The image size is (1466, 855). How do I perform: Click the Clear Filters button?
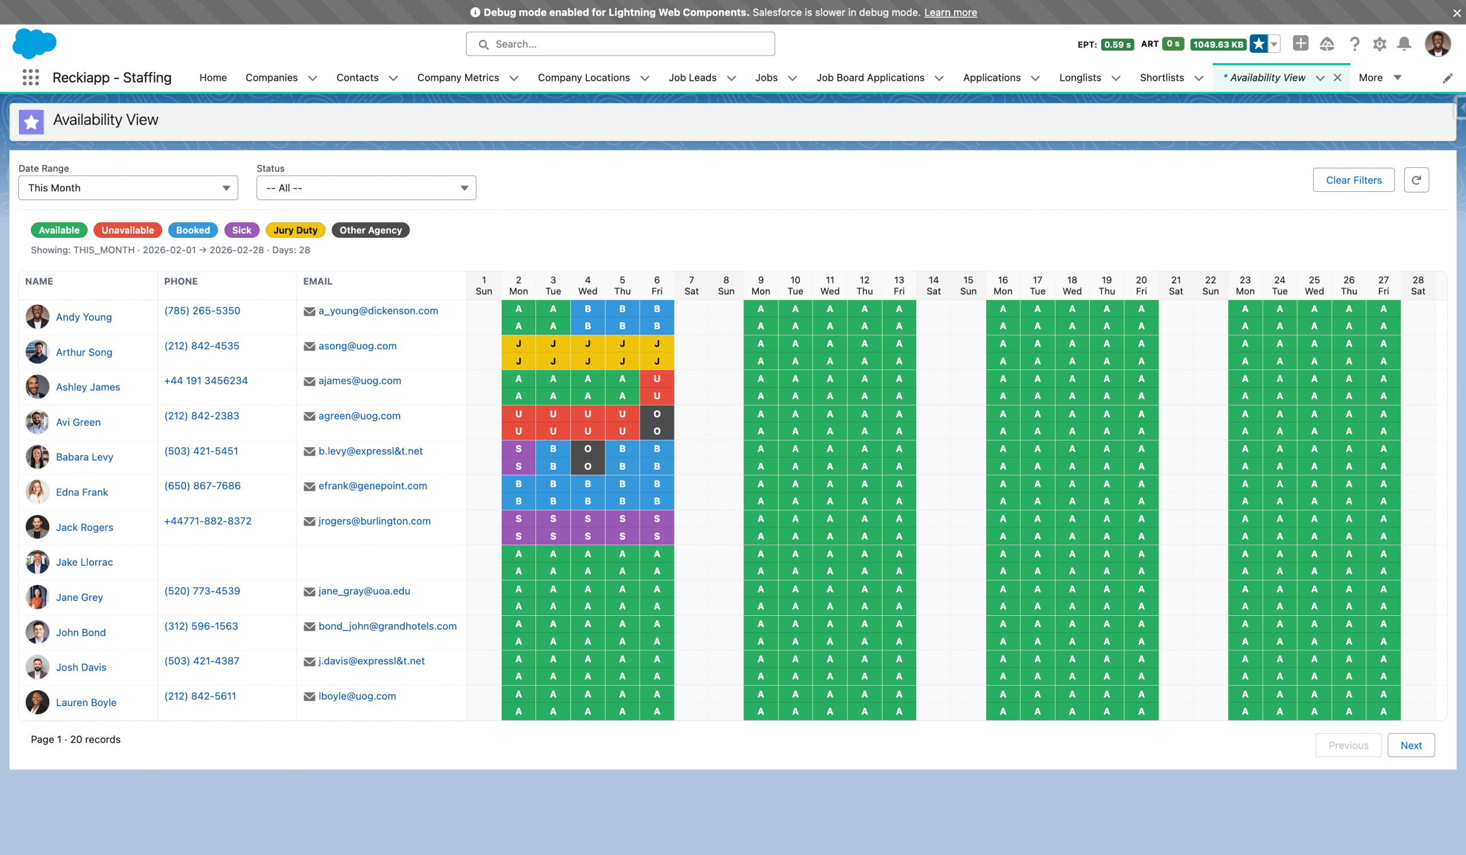coord(1353,180)
